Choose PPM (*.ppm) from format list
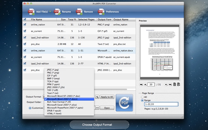208x130 pixels. point(69,84)
